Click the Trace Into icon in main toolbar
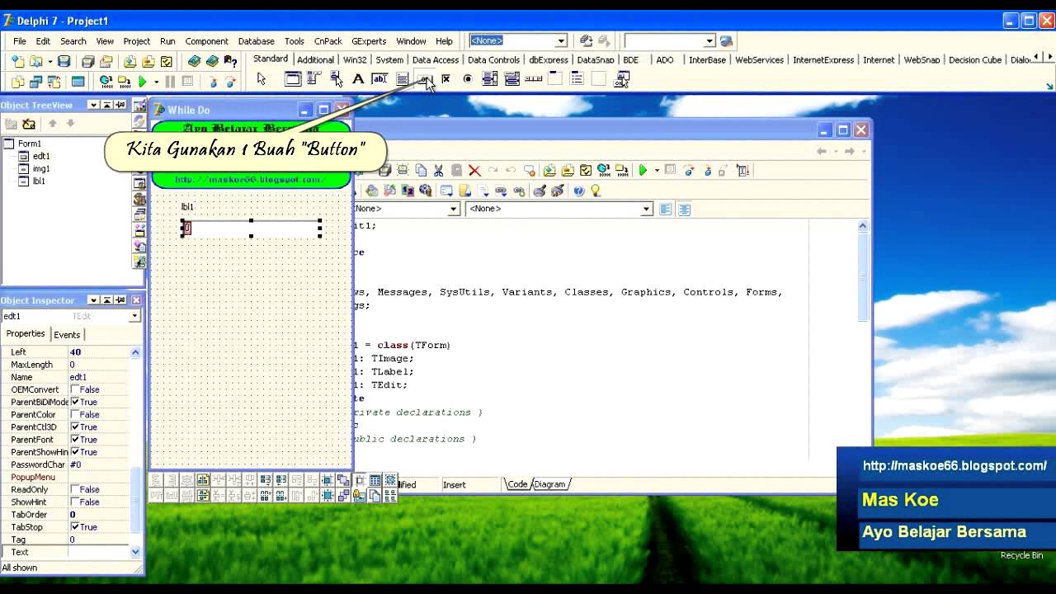1056x594 pixels. pyautogui.click(x=212, y=82)
